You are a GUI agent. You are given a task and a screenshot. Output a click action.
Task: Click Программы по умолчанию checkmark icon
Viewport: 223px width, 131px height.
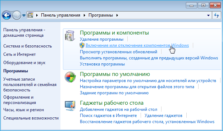(x=70, y=77)
